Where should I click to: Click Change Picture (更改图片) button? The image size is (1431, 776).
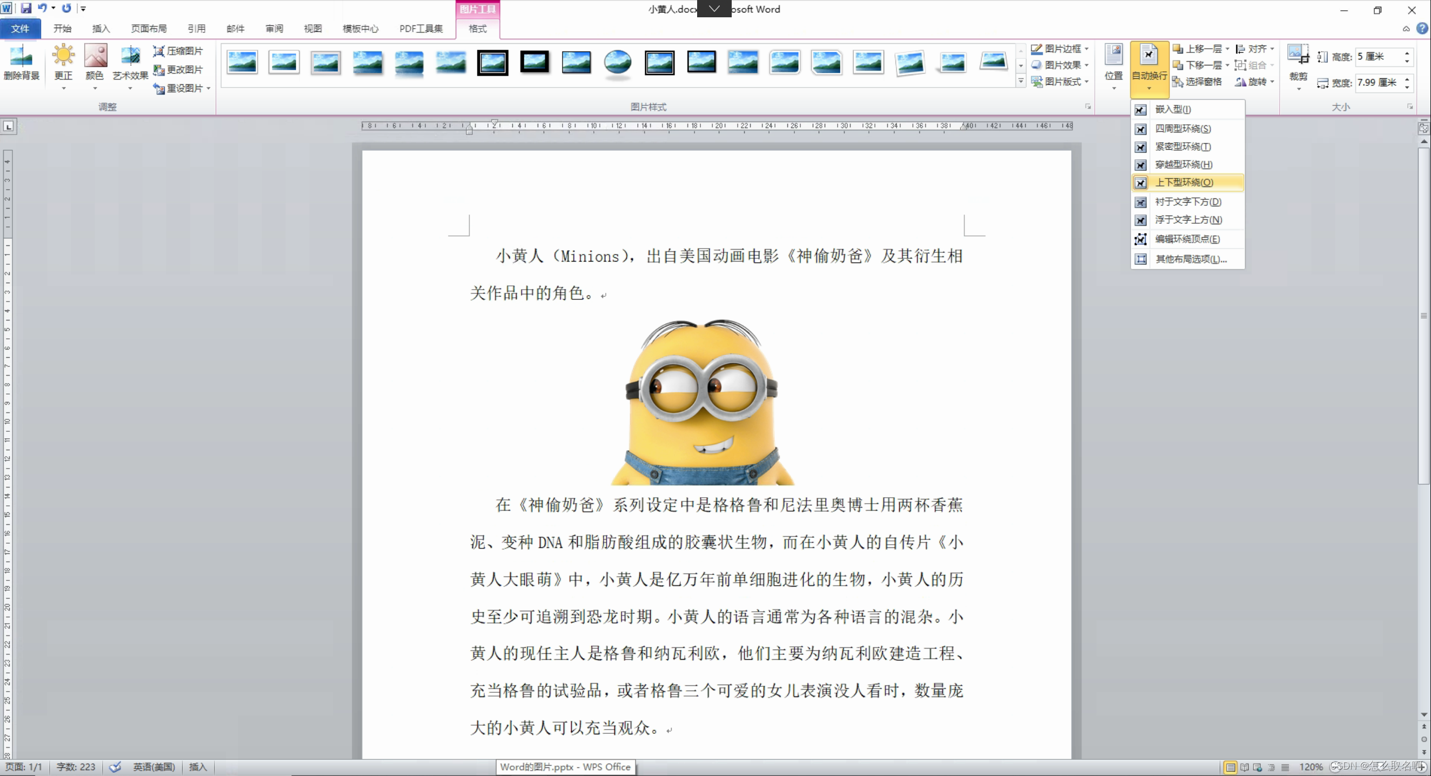click(x=178, y=70)
